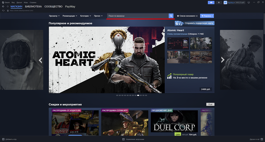This screenshot has width=265, height=142.
Task: Open the DUEL CORP daily deal card
Action: pos(174,122)
